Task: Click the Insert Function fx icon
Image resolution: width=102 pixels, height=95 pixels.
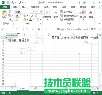Action: click(x=39, y=29)
